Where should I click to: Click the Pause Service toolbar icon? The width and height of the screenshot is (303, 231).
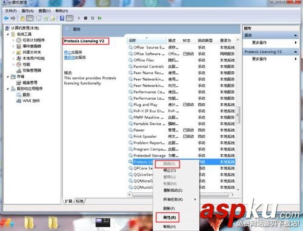tap(93, 18)
